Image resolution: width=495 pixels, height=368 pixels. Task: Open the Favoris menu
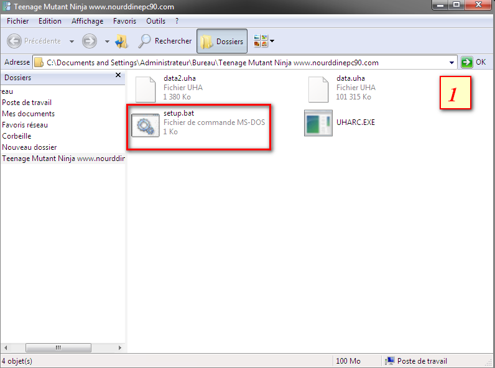125,21
